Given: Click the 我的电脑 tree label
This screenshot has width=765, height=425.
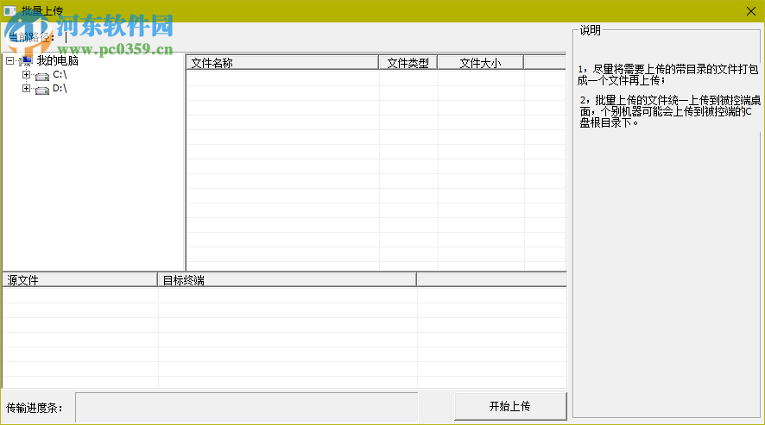Looking at the screenshot, I should 58,61.
